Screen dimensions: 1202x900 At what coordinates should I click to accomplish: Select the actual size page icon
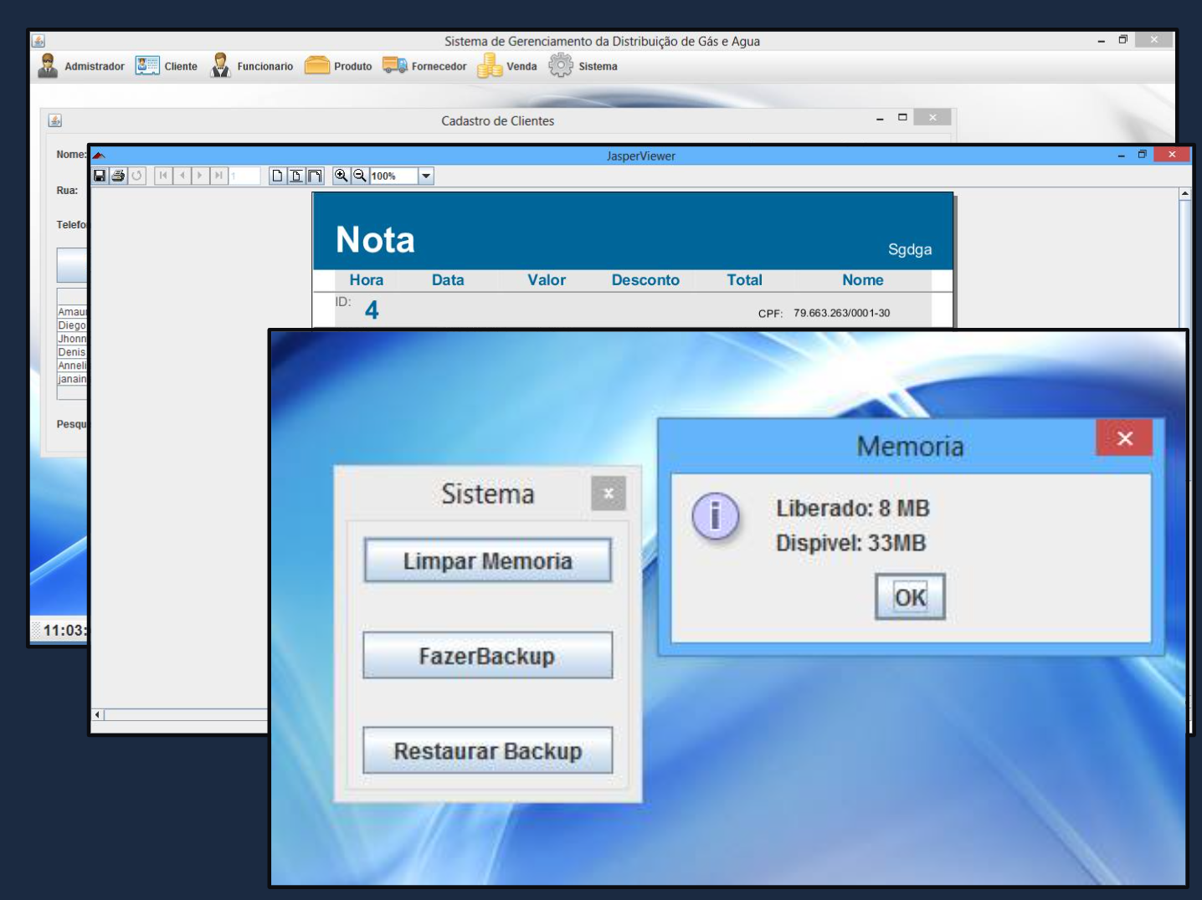point(277,176)
